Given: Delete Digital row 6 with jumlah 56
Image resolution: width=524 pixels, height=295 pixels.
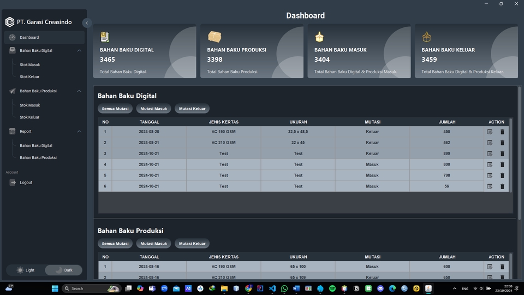Looking at the screenshot, I should pyautogui.click(x=502, y=186).
